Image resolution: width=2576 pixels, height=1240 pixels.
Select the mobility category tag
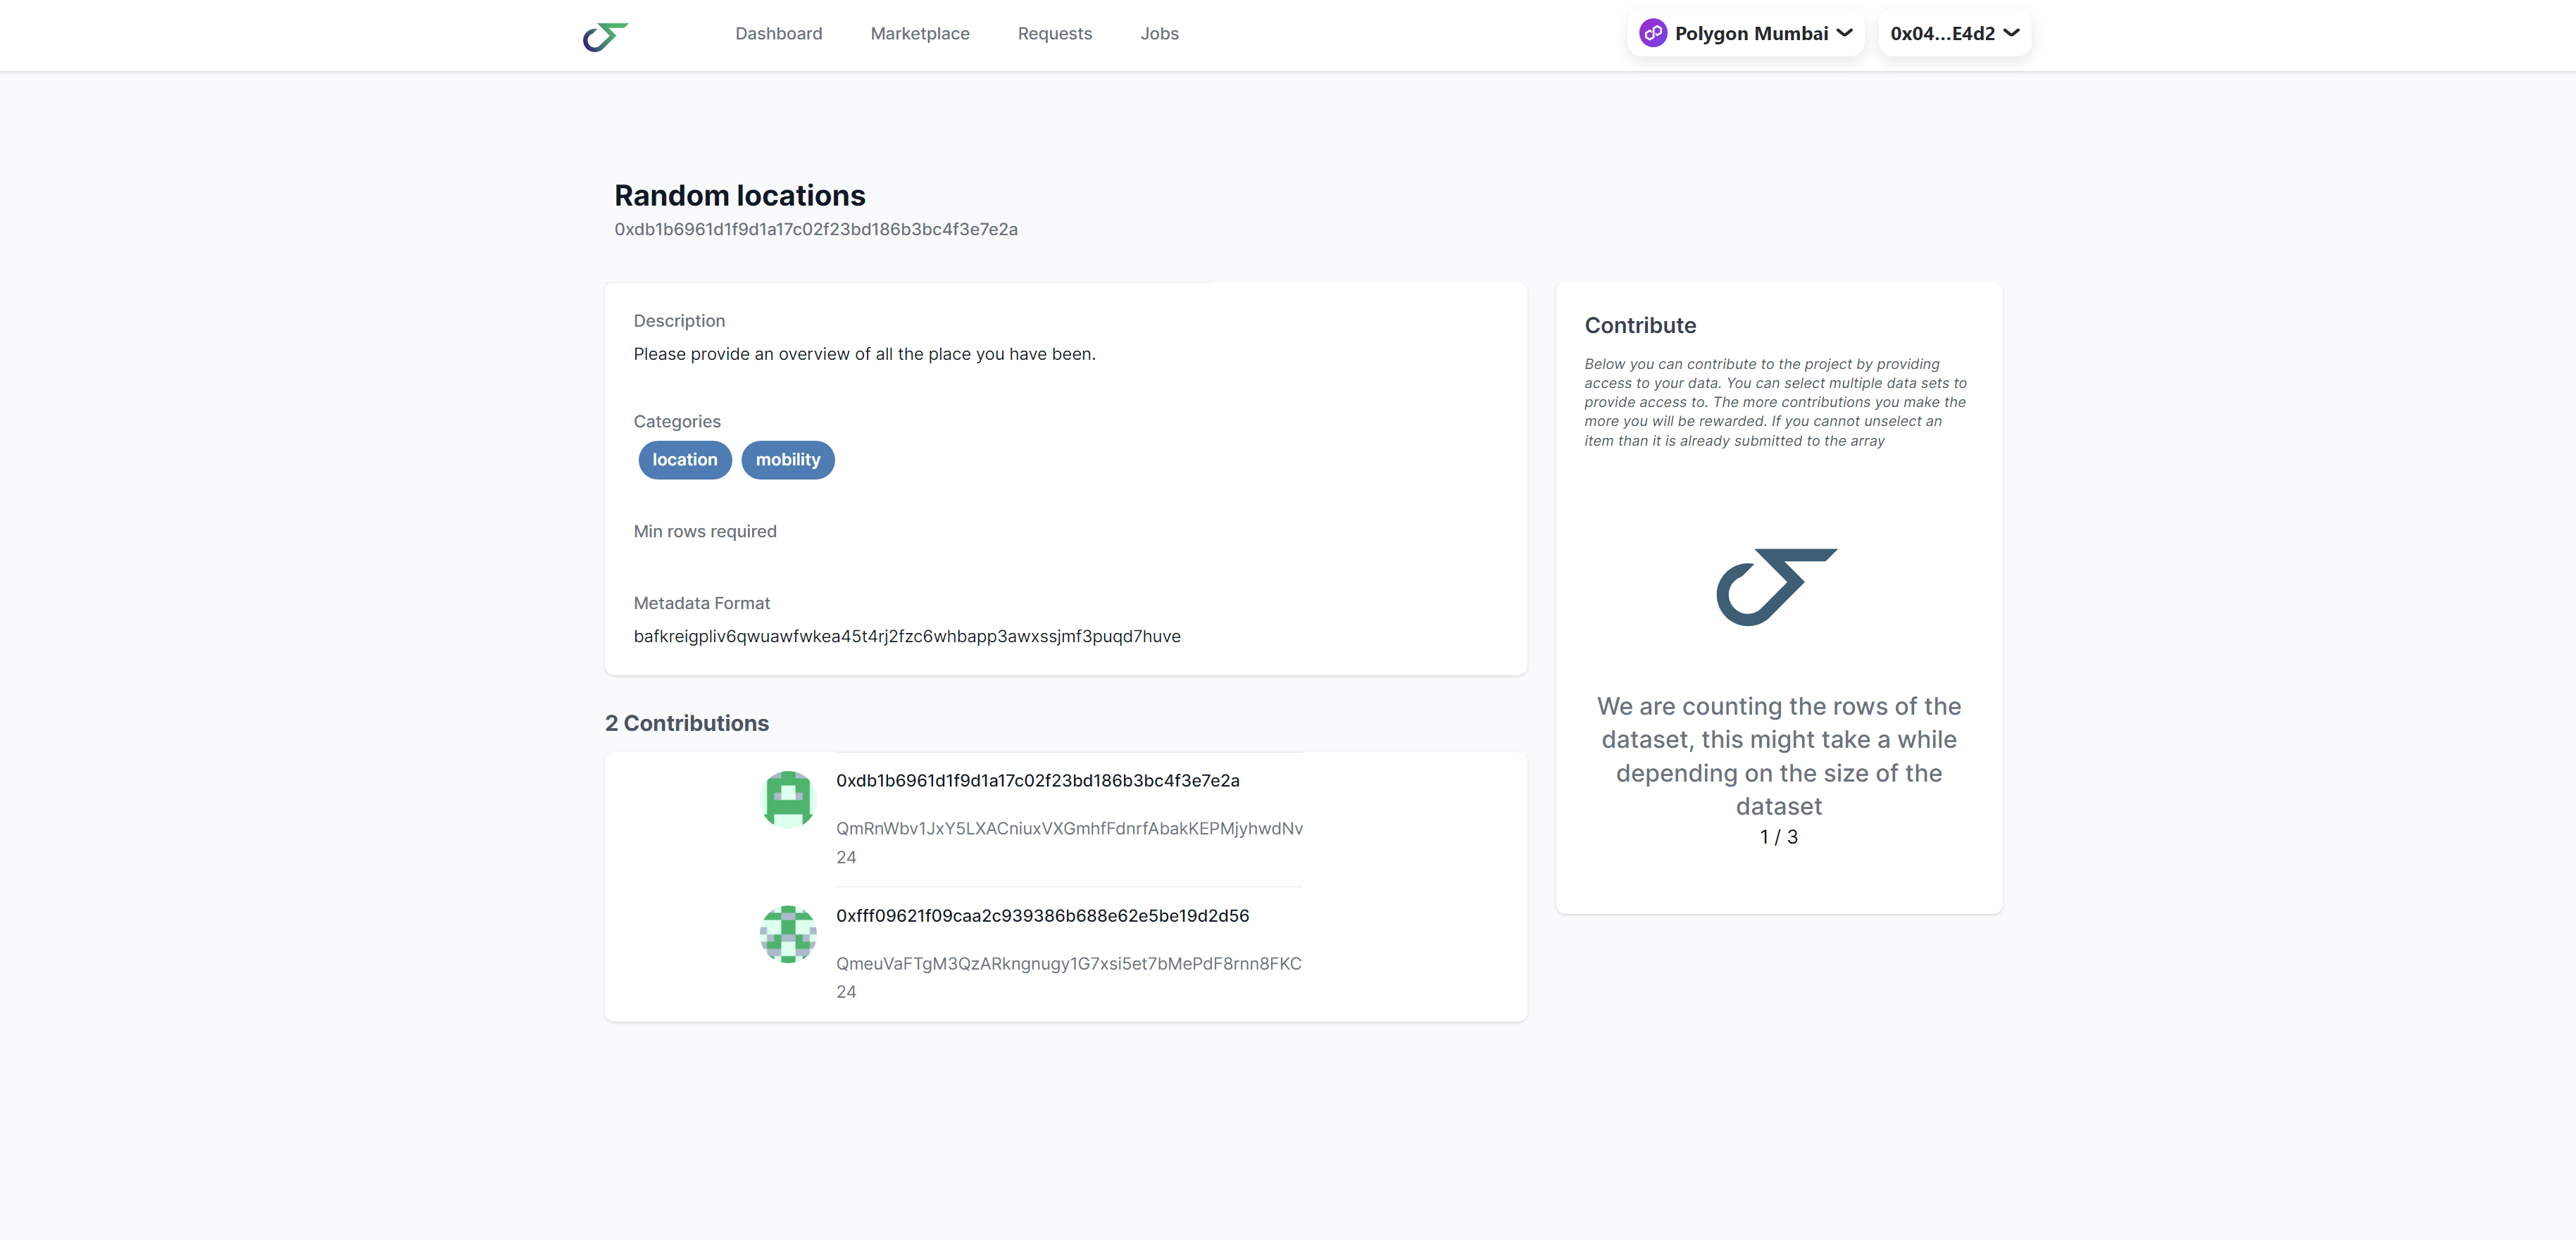(787, 460)
